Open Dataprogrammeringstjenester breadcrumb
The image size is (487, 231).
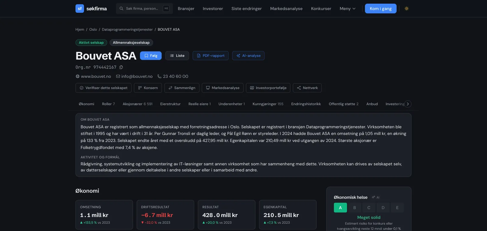coord(127,29)
